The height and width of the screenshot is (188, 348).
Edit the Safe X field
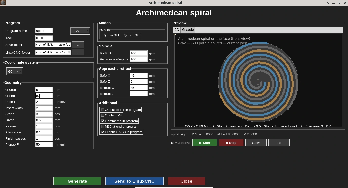click(x=139, y=75)
